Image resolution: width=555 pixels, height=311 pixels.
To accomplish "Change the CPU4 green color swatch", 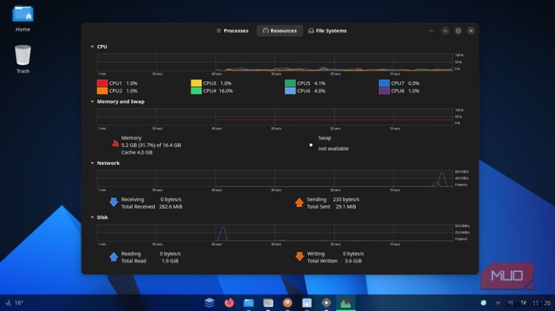I will [196, 91].
